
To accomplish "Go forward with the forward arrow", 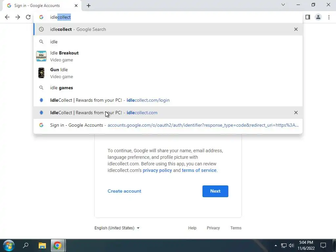I will 18,17.
